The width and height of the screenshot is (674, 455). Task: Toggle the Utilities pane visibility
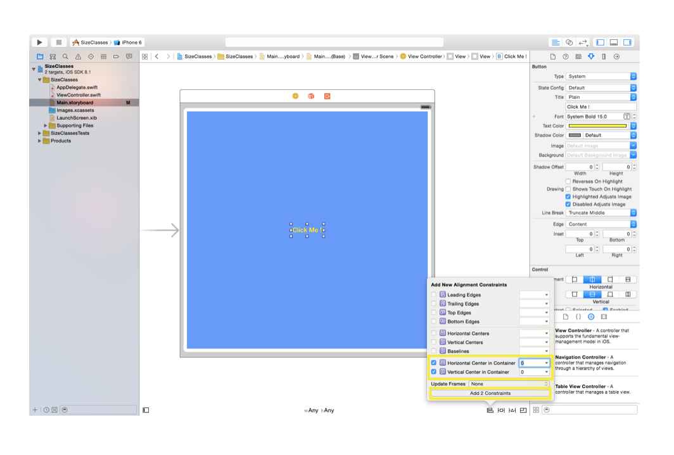click(x=628, y=42)
